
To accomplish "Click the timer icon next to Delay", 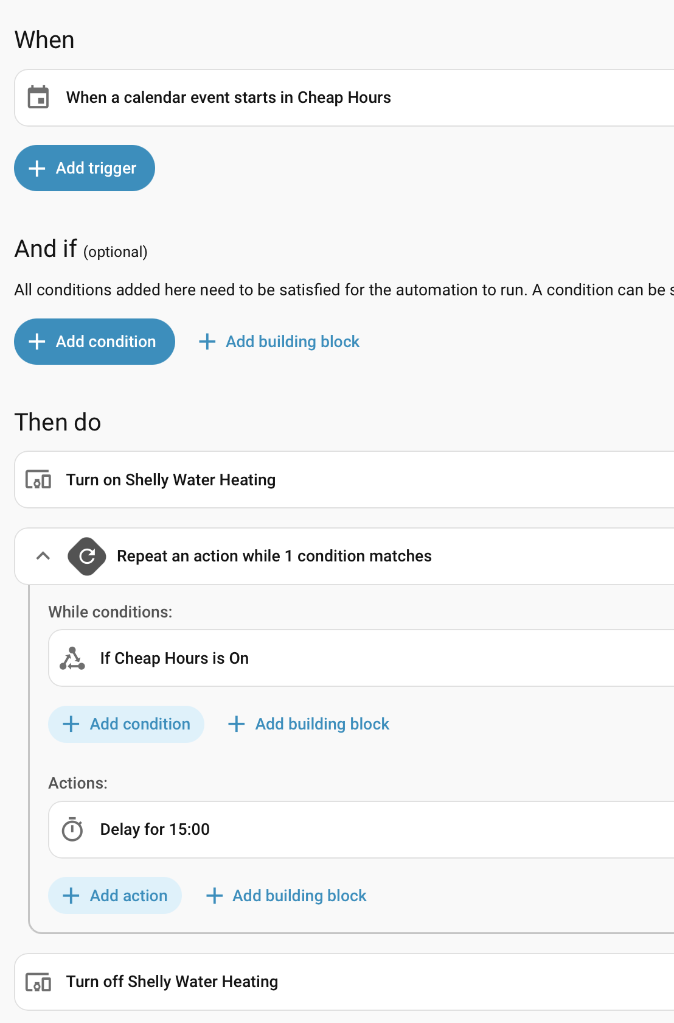I will (x=72, y=829).
